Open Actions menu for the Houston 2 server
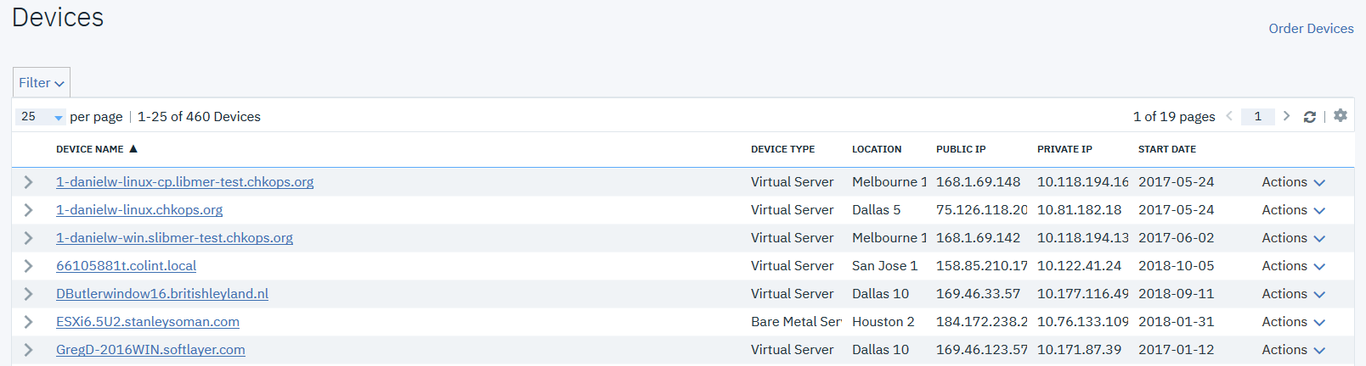The height and width of the screenshot is (366, 1366). (x=1293, y=322)
